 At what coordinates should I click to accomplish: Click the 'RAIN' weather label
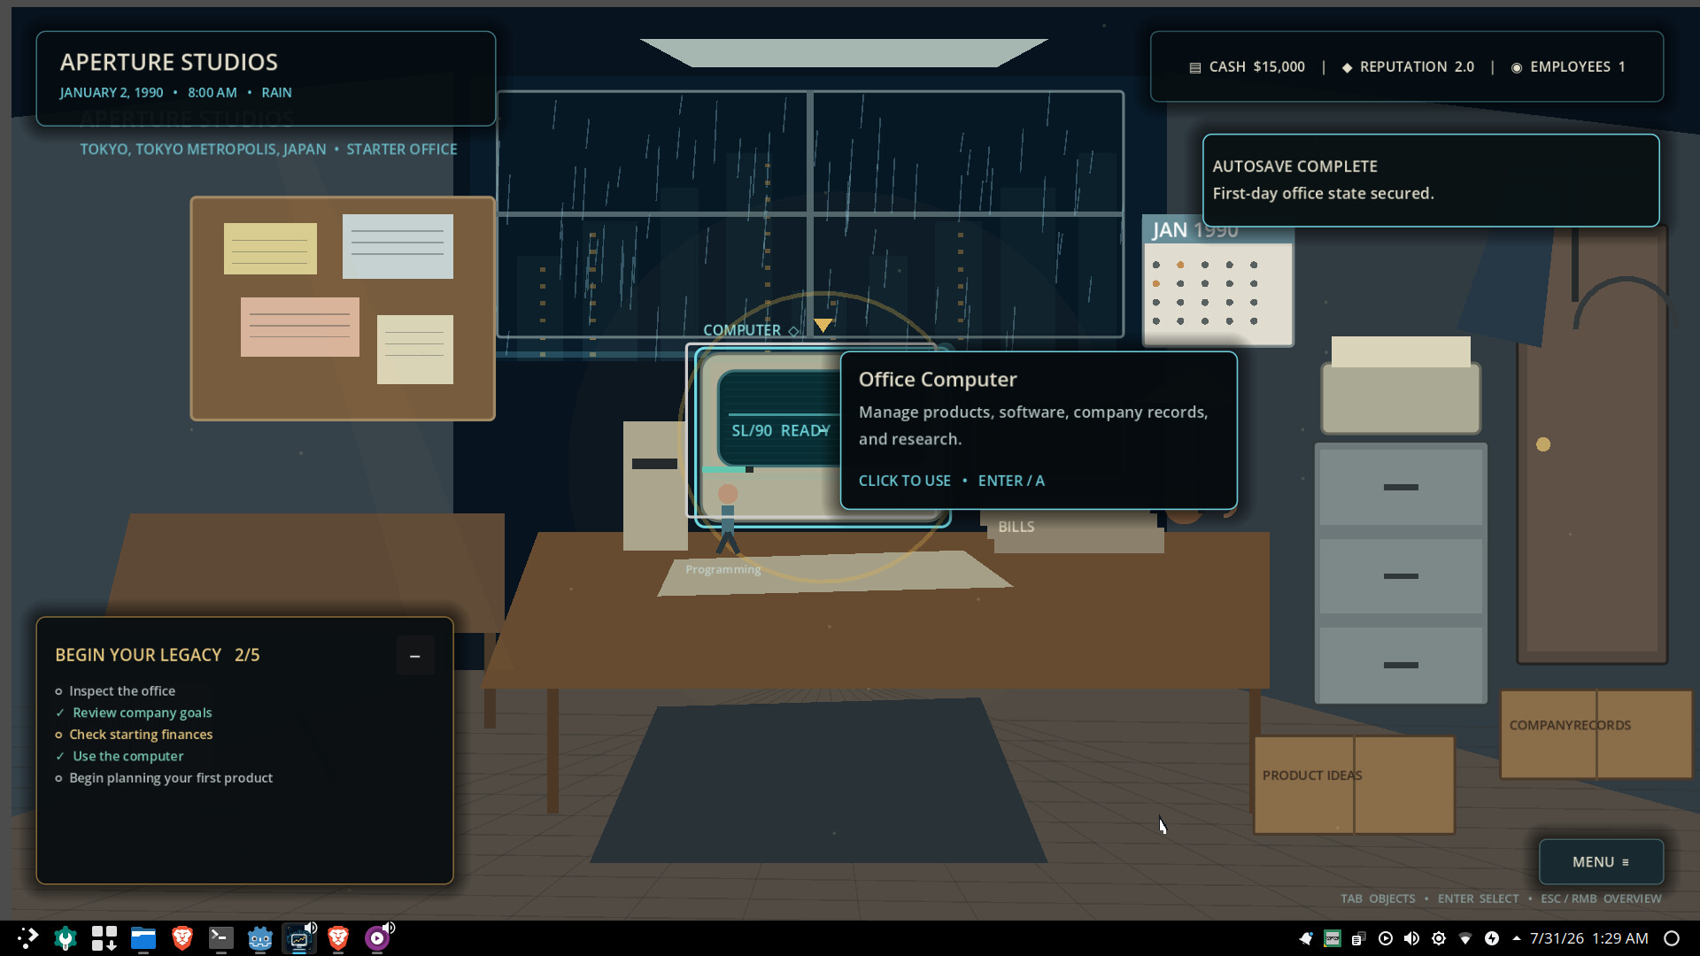point(276,93)
